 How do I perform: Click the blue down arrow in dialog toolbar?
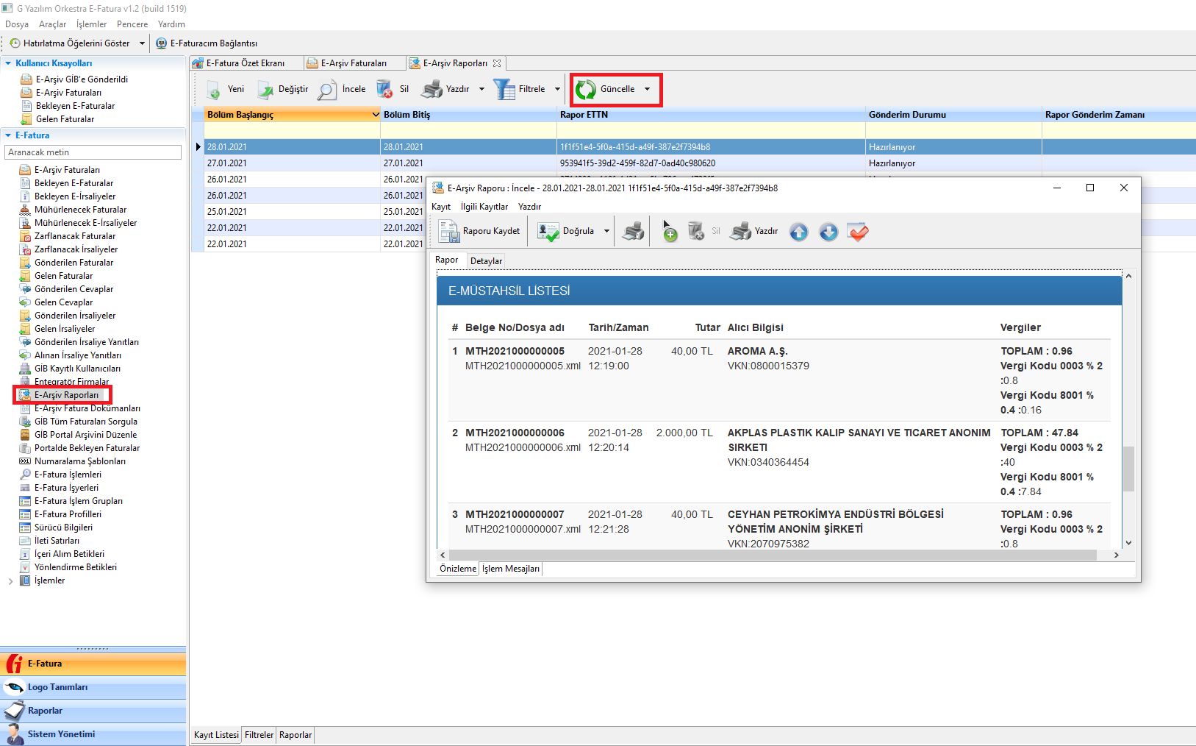[x=828, y=232]
